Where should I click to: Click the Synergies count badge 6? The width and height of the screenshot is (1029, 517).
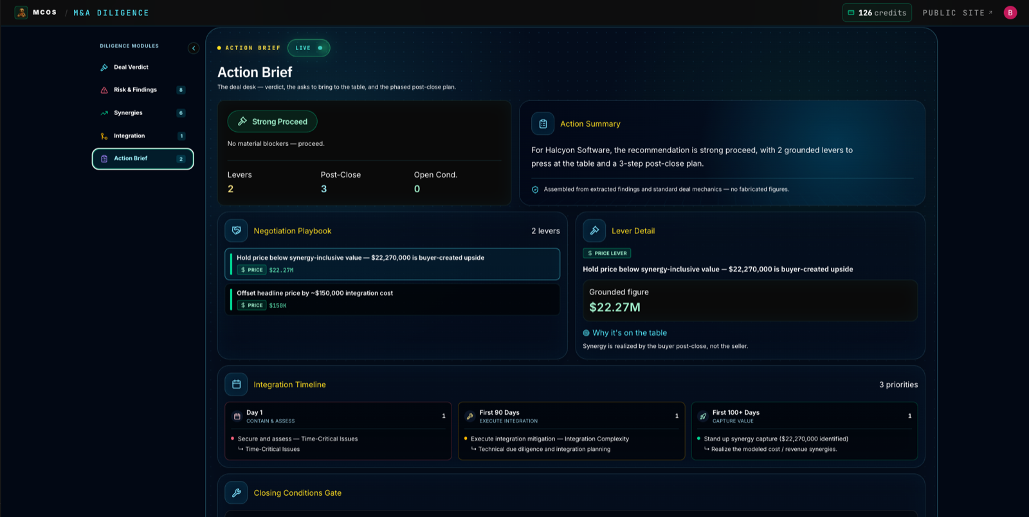click(181, 113)
